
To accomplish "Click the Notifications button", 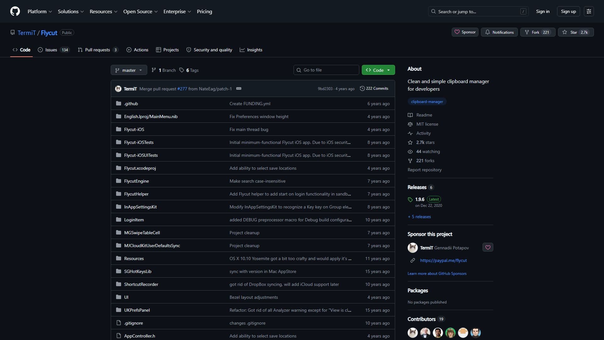I will tap(499, 32).
